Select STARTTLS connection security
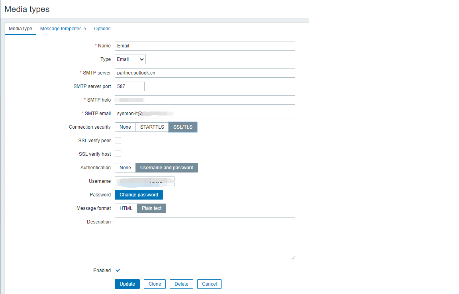The image size is (459, 294). [x=152, y=127]
